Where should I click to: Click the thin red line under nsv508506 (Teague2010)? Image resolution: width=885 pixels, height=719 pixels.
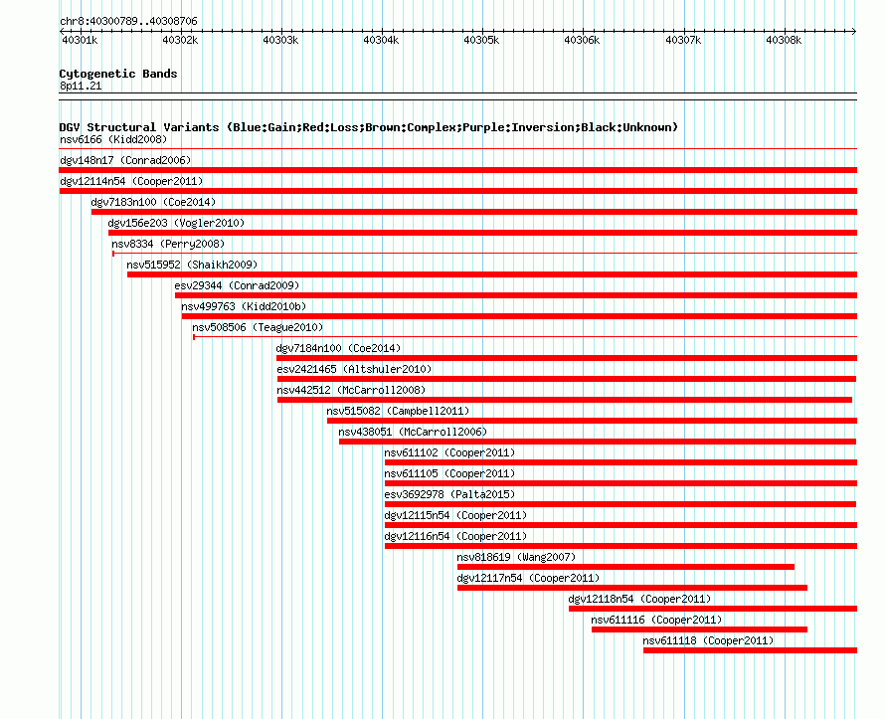[525, 337]
